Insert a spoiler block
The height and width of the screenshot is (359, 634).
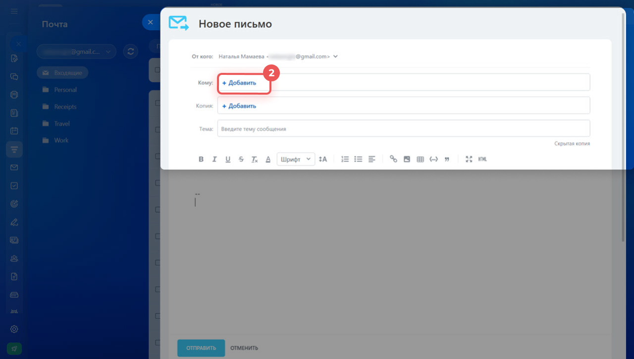click(x=433, y=159)
